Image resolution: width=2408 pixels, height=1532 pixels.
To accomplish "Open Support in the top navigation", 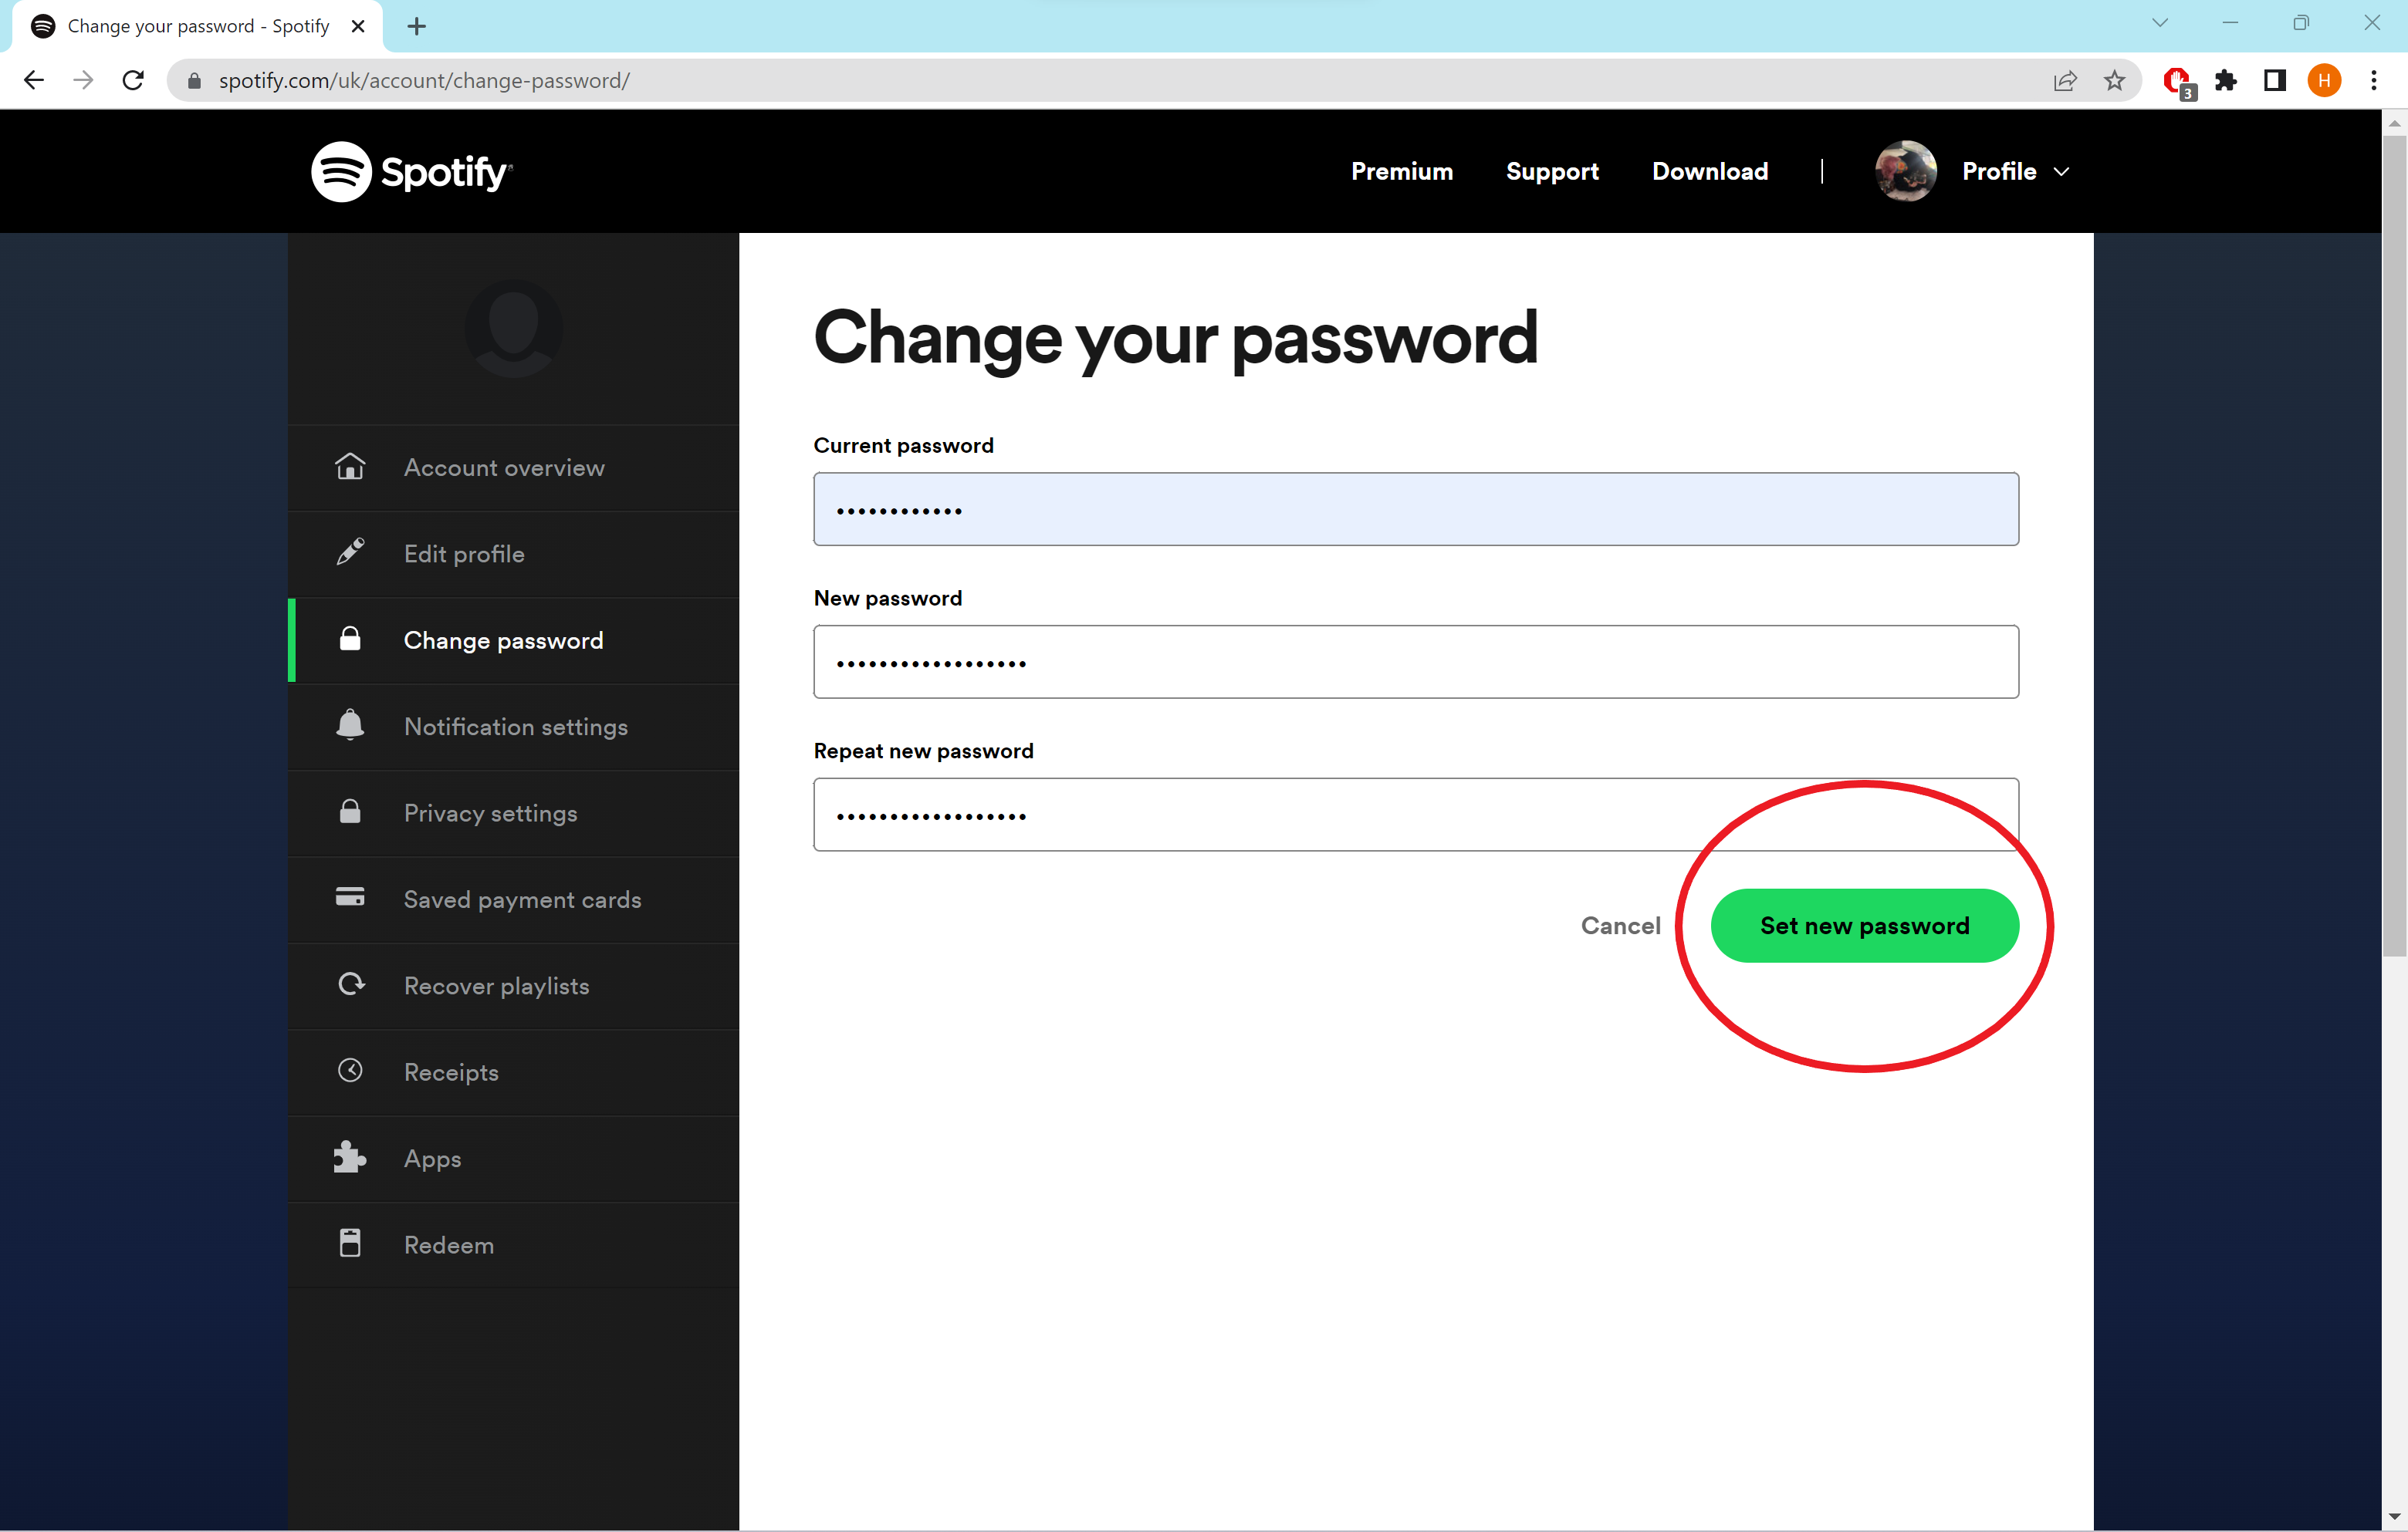I will (x=1552, y=172).
